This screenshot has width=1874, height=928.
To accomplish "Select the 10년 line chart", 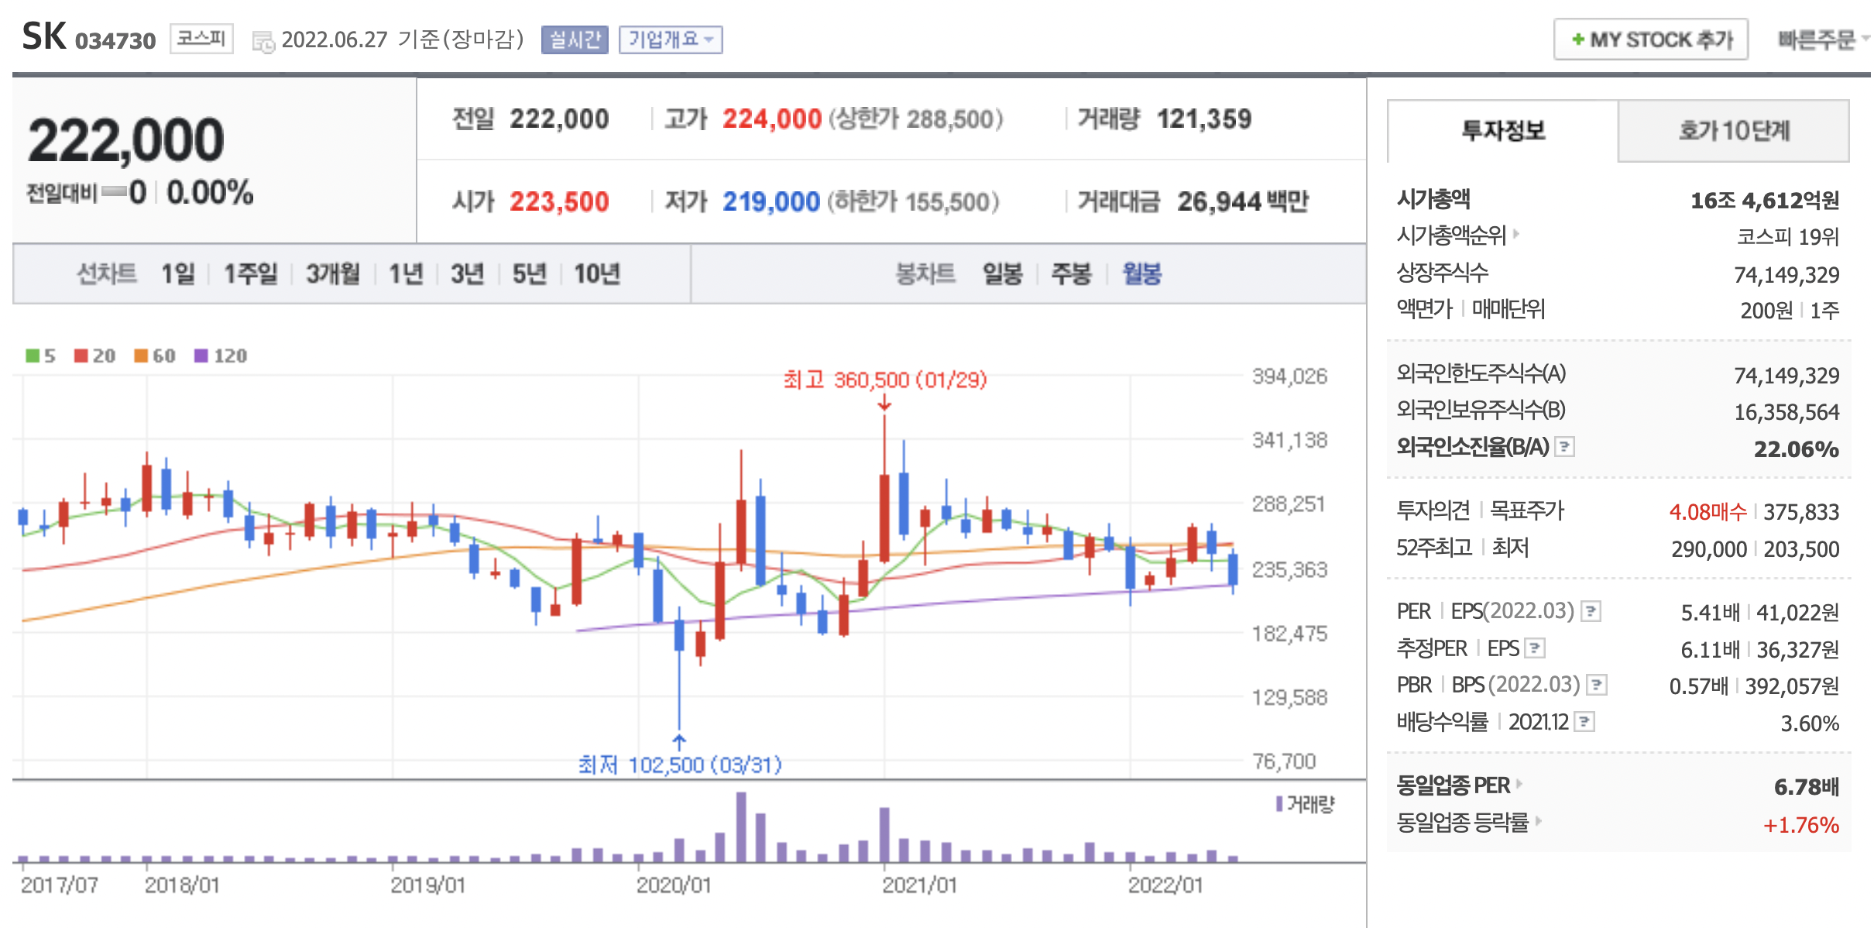I will click(597, 274).
